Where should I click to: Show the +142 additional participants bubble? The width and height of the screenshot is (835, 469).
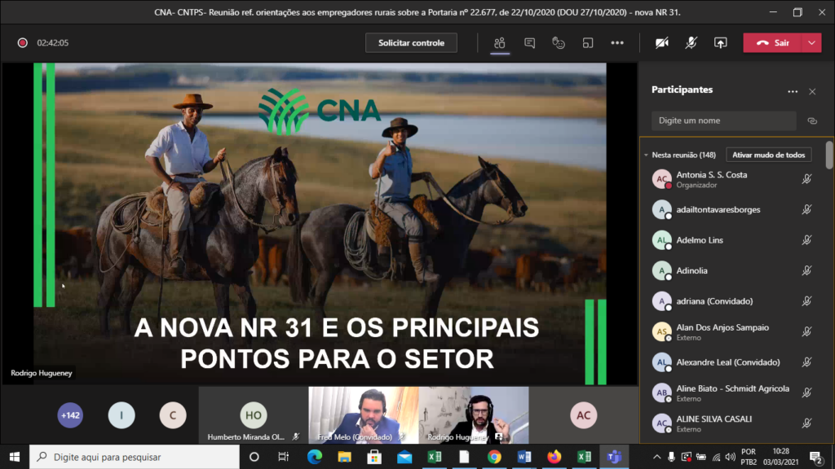tap(70, 415)
